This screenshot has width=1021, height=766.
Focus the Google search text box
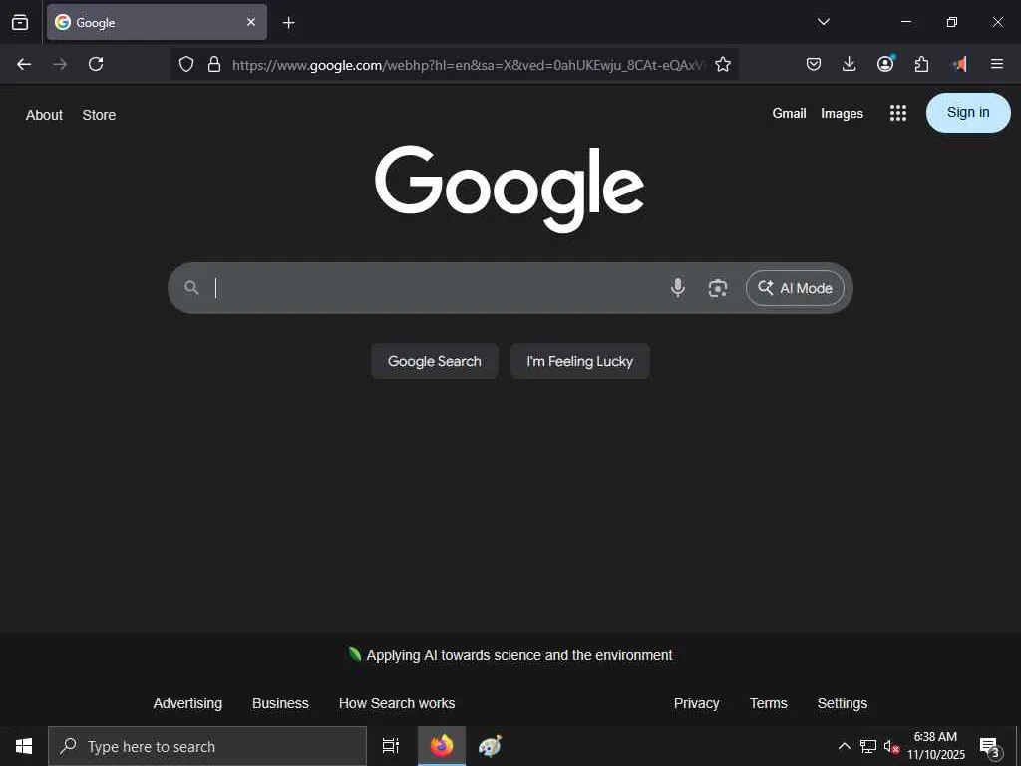click(437, 288)
